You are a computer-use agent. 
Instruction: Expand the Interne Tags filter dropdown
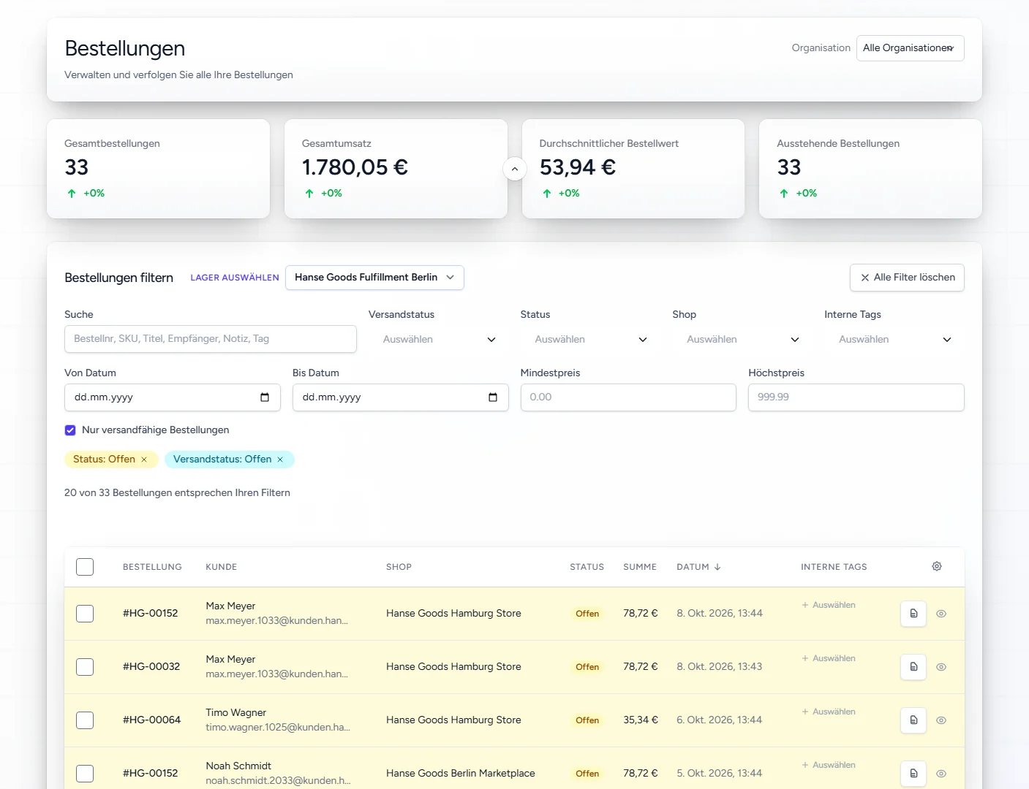(x=894, y=340)
